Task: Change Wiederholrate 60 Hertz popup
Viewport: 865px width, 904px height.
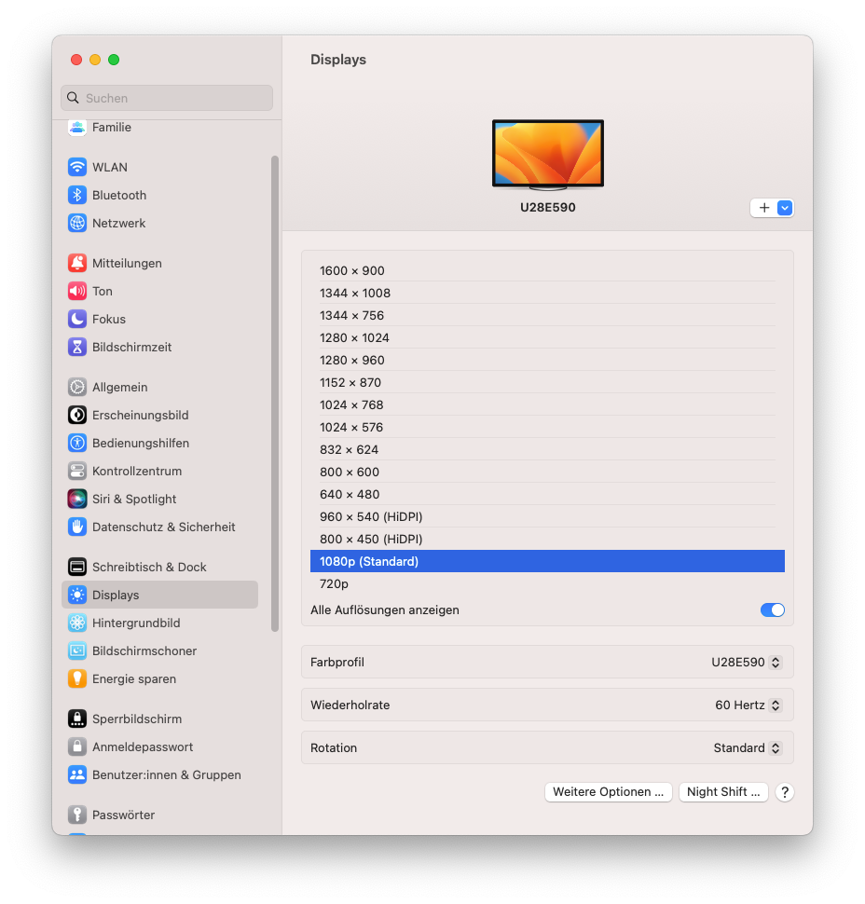Action: click(x=748, y=705)
